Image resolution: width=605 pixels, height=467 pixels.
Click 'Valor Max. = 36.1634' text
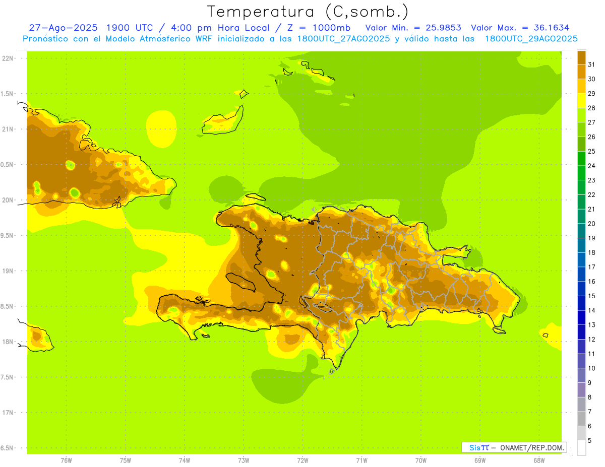click(520, 28)
